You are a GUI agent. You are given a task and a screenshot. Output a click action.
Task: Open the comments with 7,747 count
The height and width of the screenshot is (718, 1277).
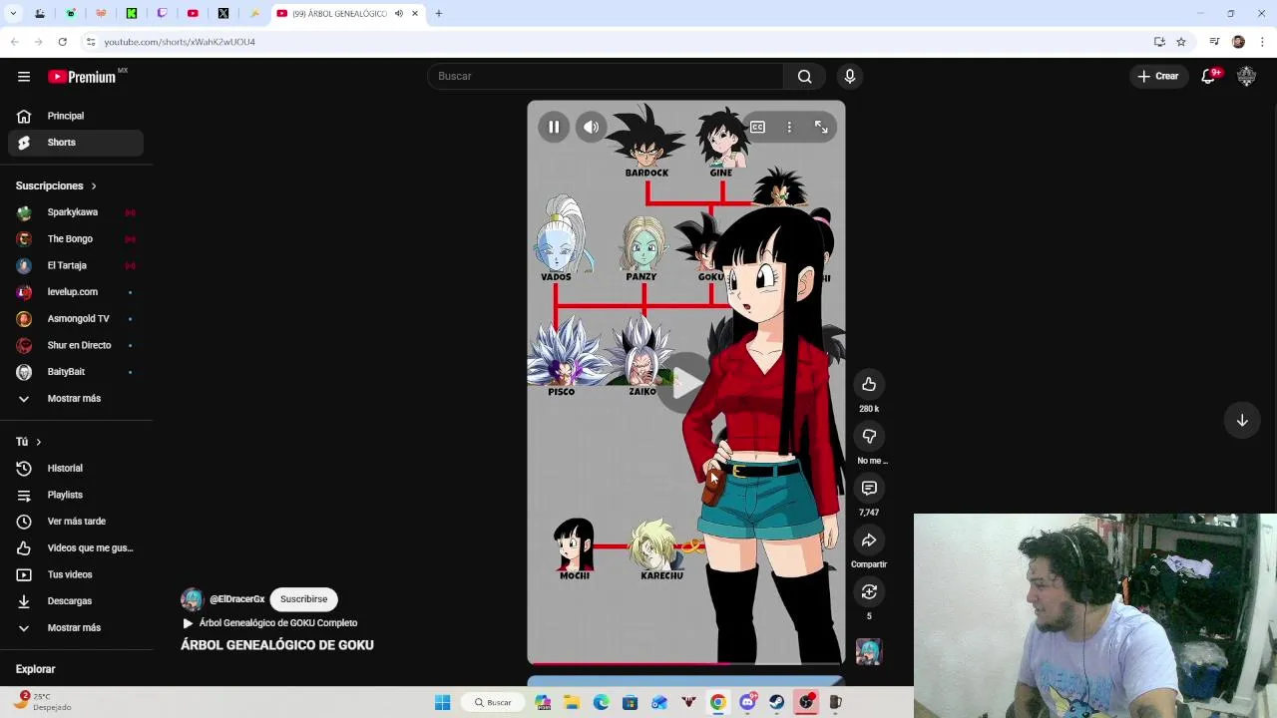tap(869, 488)
